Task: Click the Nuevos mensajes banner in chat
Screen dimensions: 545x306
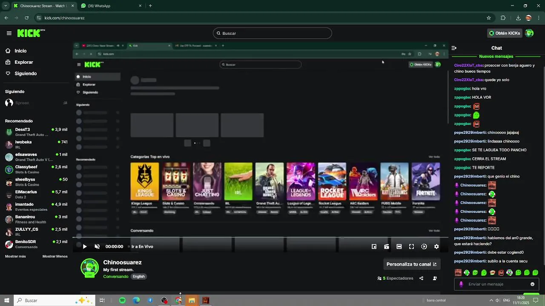Action: tap(496, 57)
